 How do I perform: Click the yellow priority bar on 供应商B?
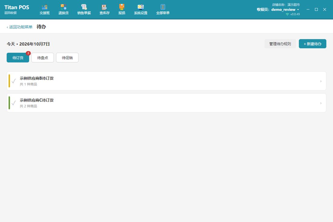click(x=9, y=81)
